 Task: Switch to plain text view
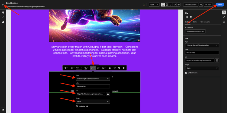pos(171,5)
